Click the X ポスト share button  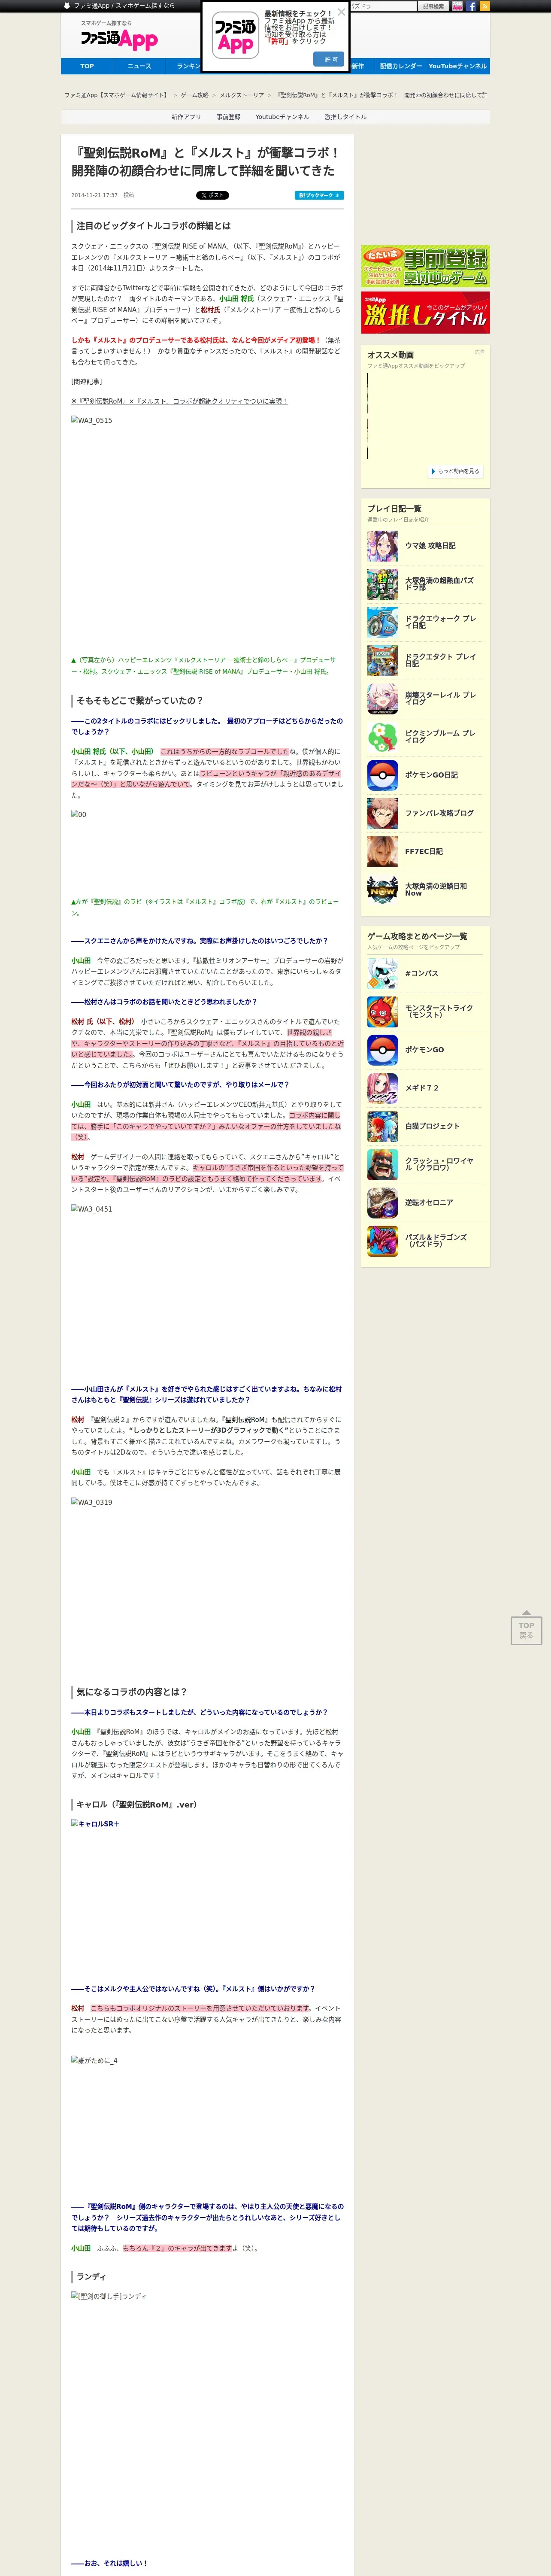pyautogui.click(x=212, y=195)
